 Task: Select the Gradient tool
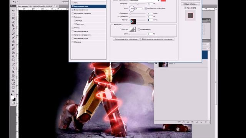click(13, 53)
